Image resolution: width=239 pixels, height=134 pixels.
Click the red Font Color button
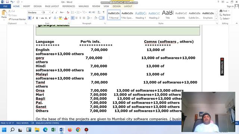click(66, 18)
